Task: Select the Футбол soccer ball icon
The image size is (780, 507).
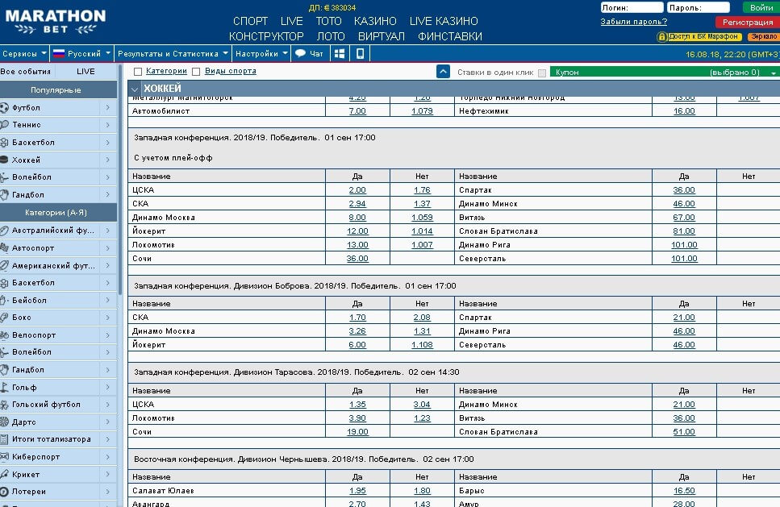Action: click(x=5, y=107)
